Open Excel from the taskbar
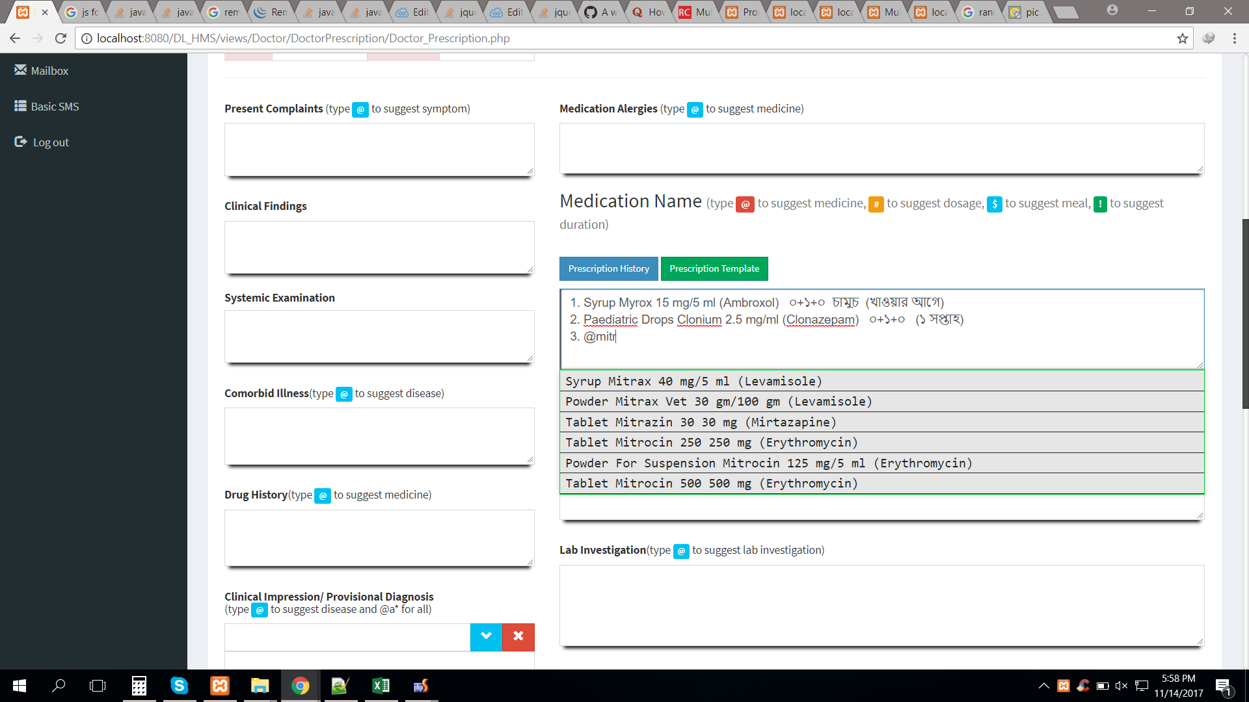 click(381, 686)
